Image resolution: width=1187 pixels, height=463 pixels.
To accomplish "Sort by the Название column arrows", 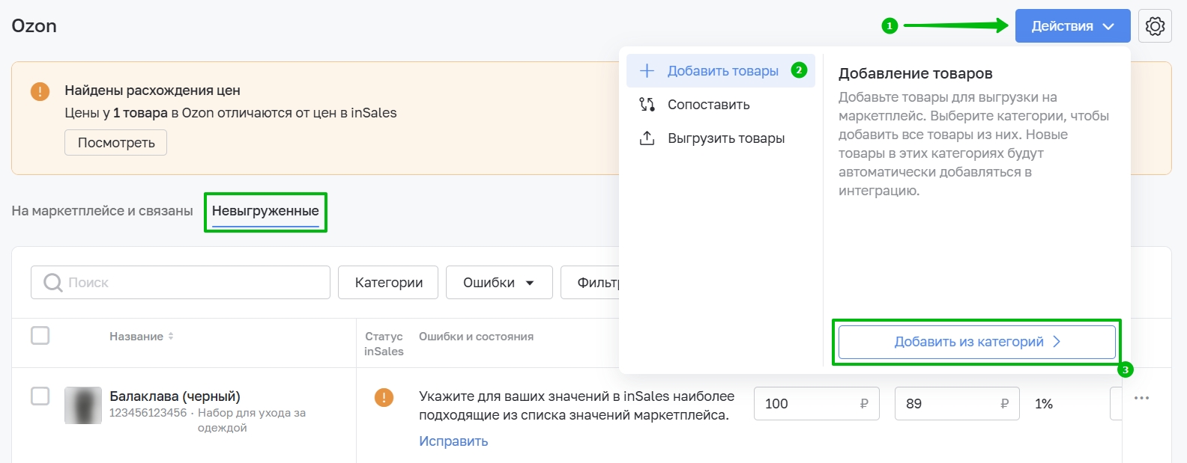I will [x=171, y=337].
